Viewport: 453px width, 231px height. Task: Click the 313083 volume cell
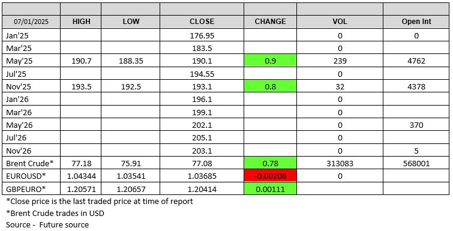click(340, 163)
